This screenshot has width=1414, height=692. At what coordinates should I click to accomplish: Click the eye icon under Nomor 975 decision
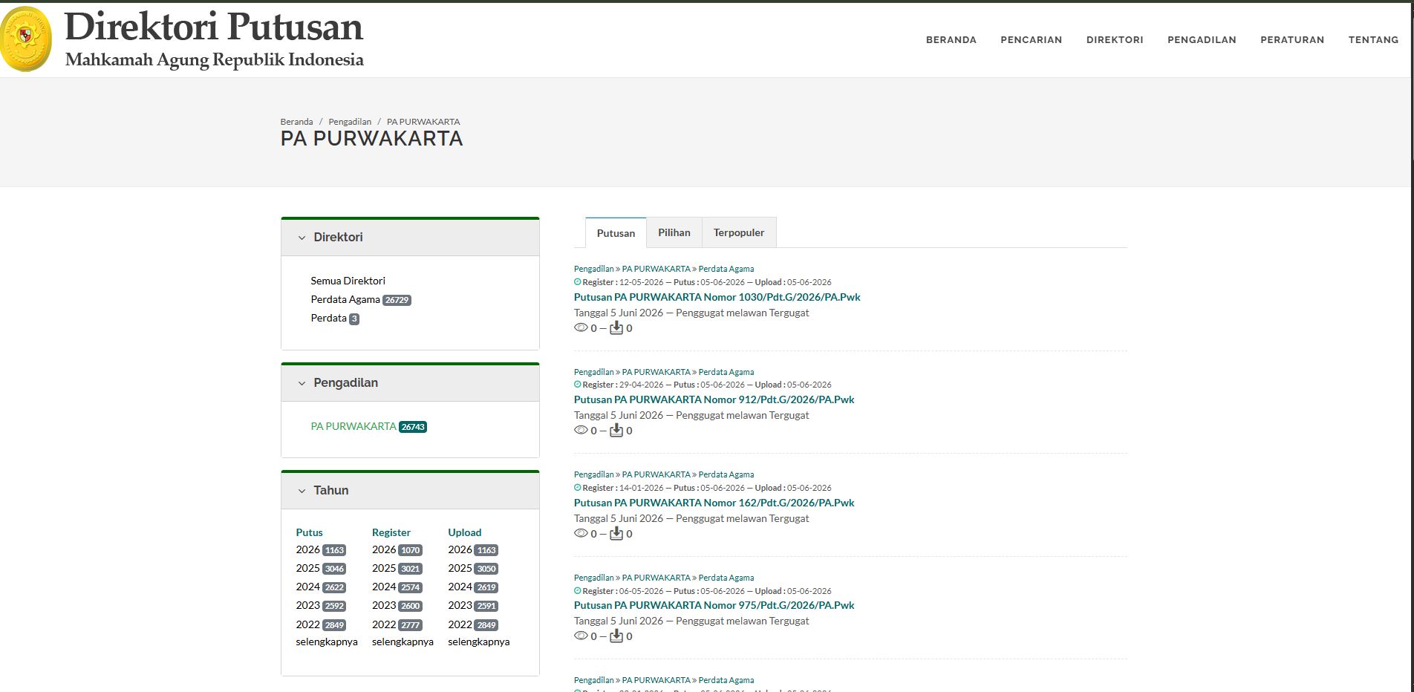click(581, 636)
